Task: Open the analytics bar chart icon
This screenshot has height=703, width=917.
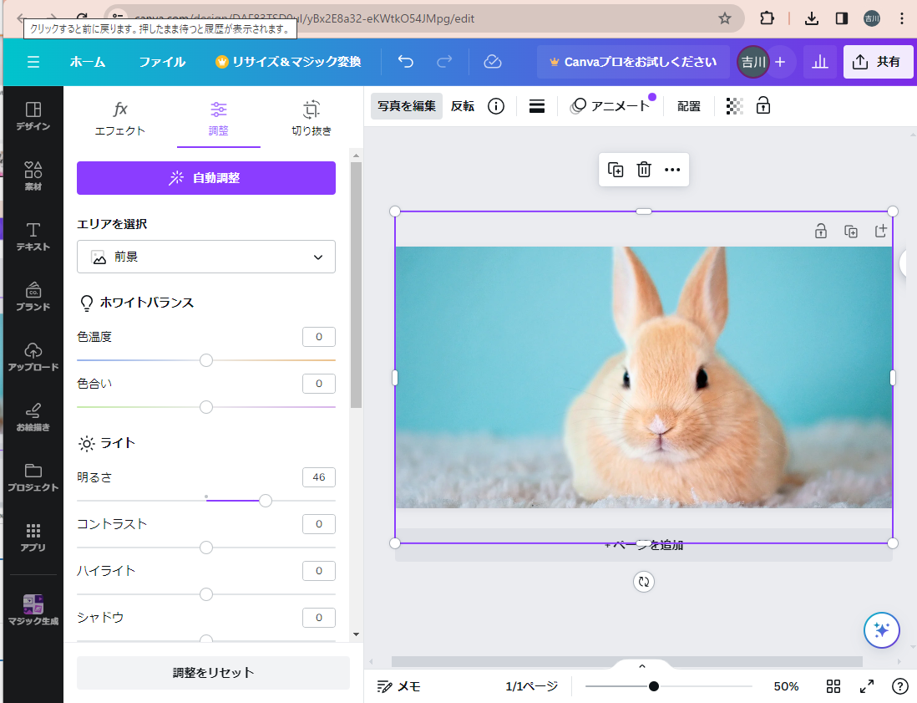Action: point(820,62)
